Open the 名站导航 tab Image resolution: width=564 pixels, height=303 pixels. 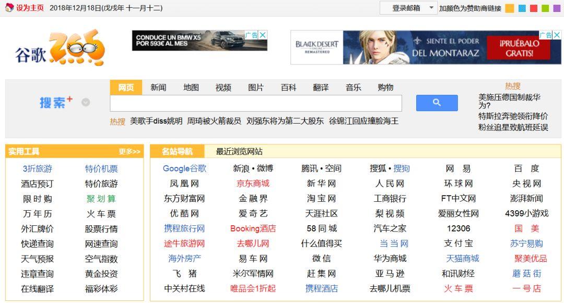point(178,151)
